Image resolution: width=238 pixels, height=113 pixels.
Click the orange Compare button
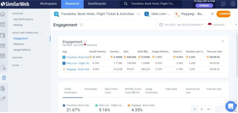(224, 14)
